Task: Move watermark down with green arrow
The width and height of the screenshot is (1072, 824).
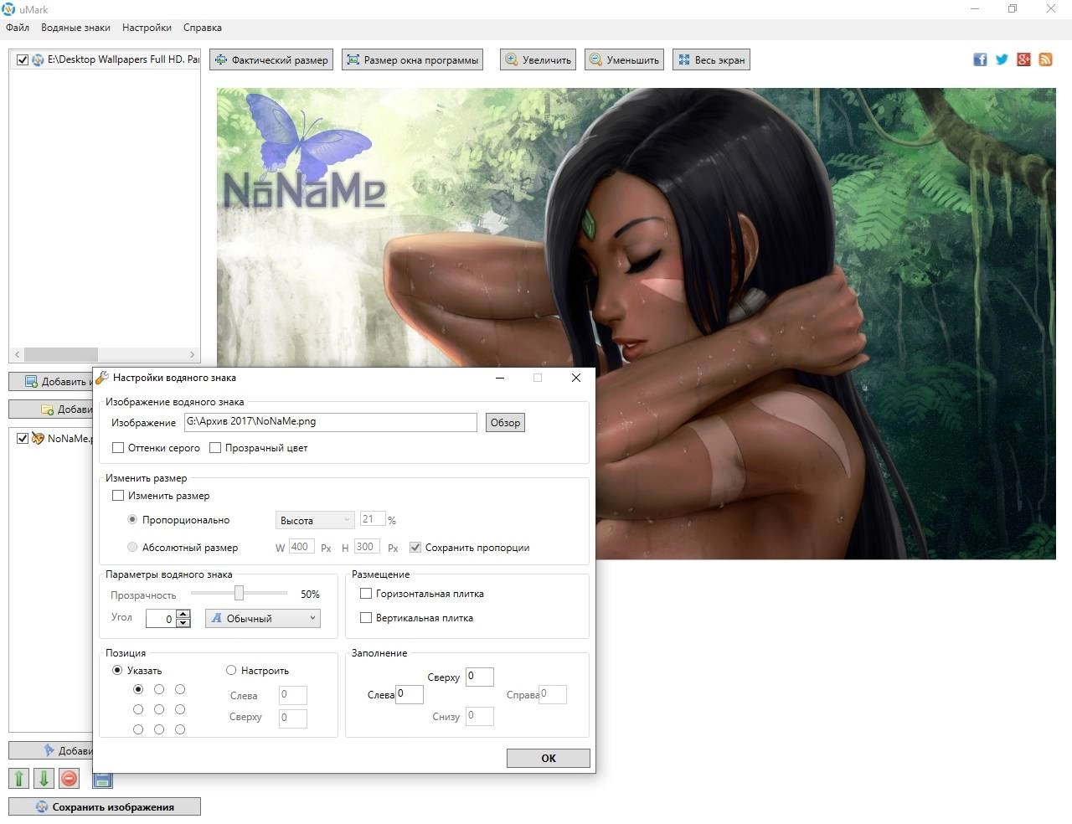Action: 44,779
